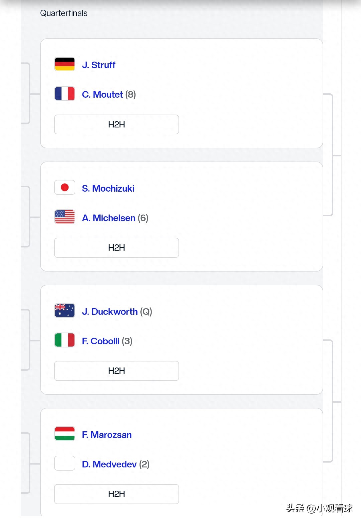Click the Japanese flag icon beside S. Mochizuki
This screenshot has width=361, height=521.
click(x=65, y=188)
